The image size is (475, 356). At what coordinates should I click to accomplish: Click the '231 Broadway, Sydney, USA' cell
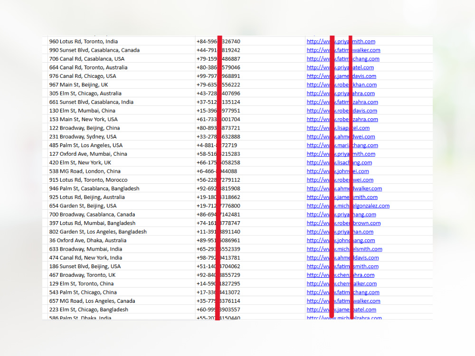[x=83, y=137]
